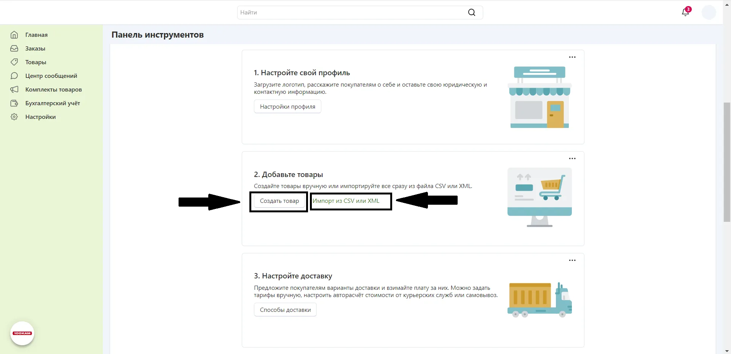The height and width of the screenshot is (354, 731).
Task: Click the products tag icon
Action: pos(14,62)
